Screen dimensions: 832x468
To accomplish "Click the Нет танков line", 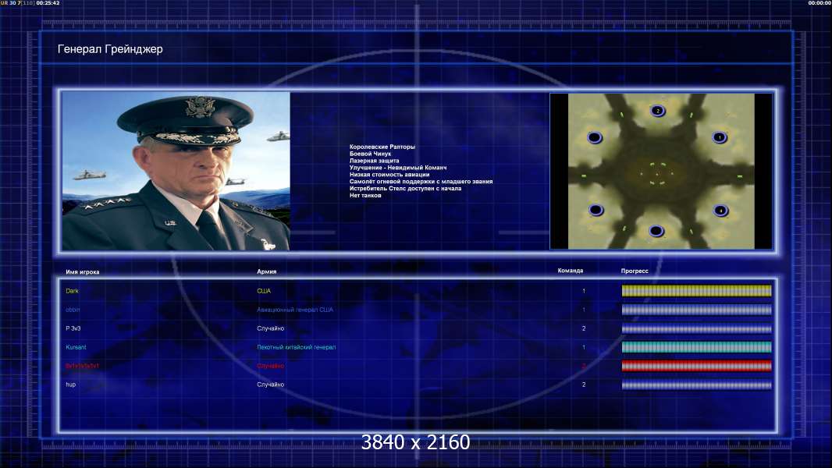I will click(365, 195).
